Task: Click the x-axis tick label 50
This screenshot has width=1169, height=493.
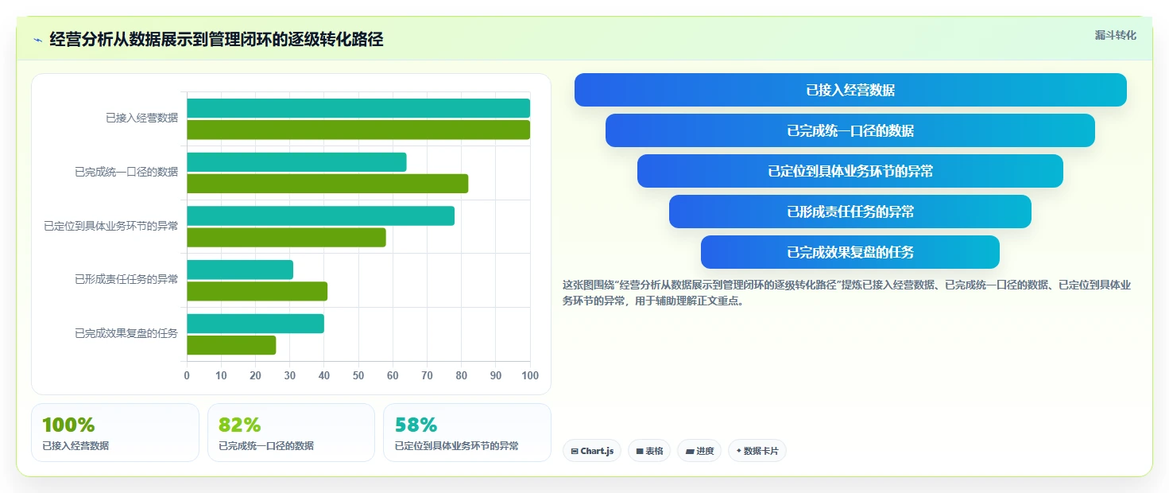Action: point(358,375)
